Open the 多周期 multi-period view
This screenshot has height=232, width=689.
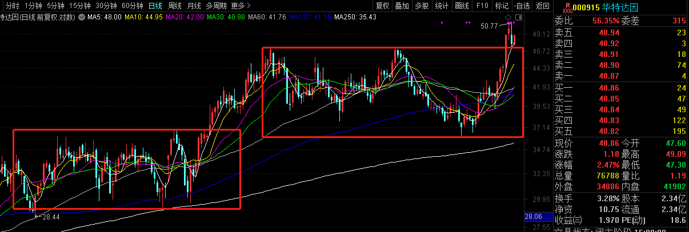(x=216, y=6)
